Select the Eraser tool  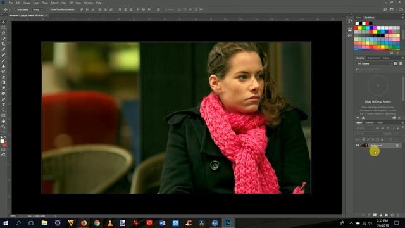point(3,77)
